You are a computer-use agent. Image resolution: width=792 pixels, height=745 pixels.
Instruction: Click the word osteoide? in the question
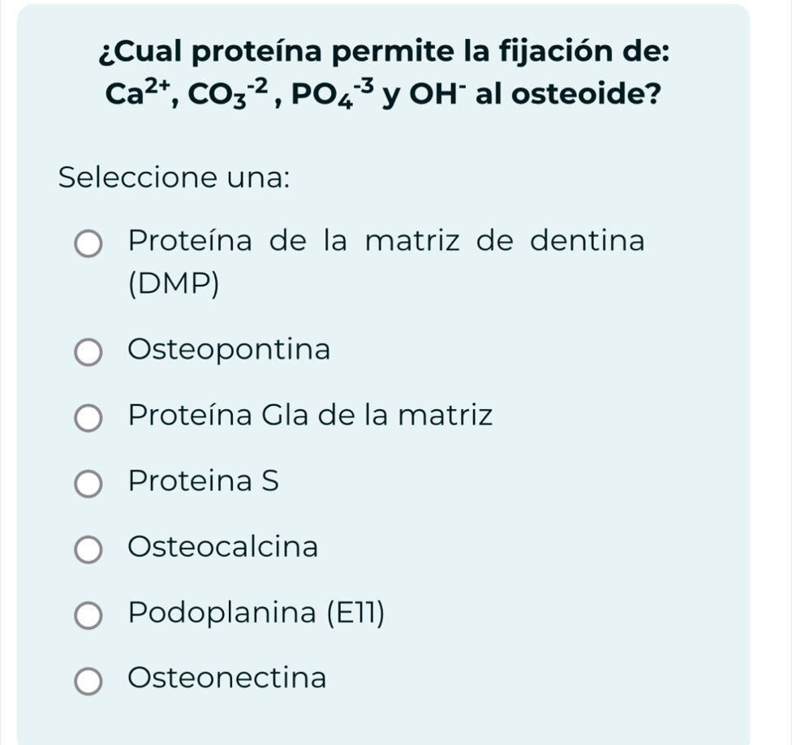point(586,93)
